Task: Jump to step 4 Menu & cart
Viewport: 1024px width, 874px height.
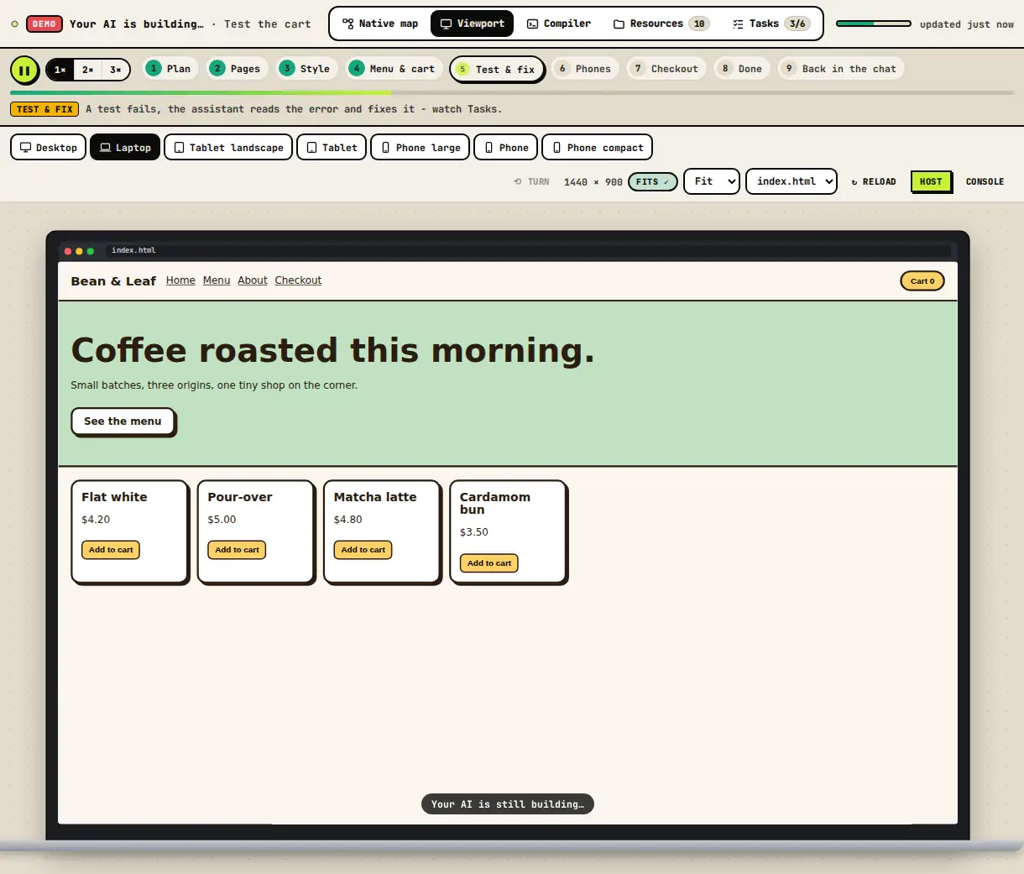Action: (x=394, y=69)
